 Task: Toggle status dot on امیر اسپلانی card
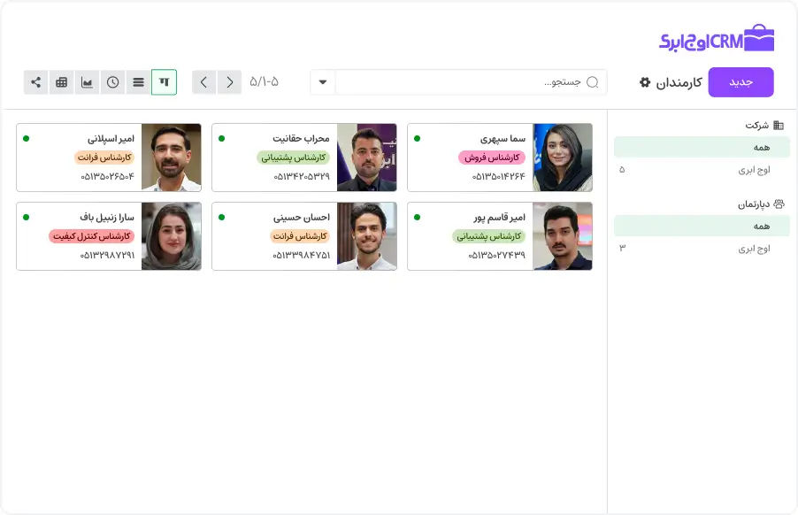pos(26,138)
